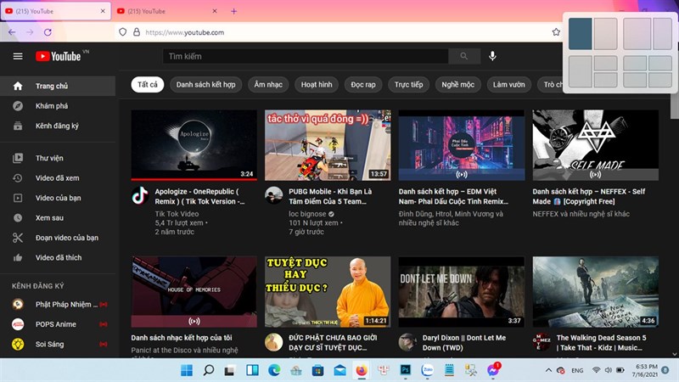The height and width of the screenshot is (382, 679).
Task: Select the Hoạt hình filter chip
Action: (317, 85)
